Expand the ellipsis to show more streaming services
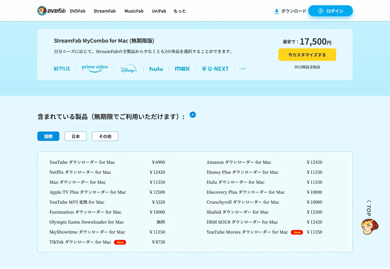This screenshot has width=390, height=269. 243,68
